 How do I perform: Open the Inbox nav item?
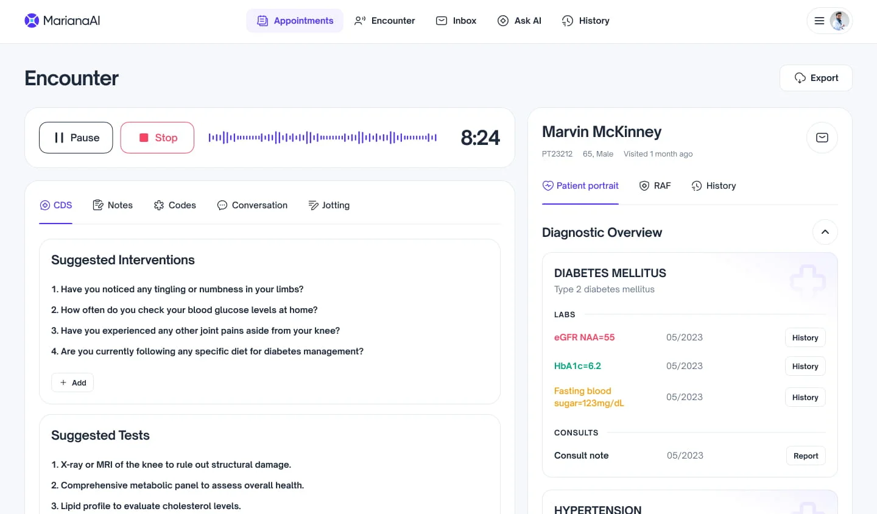[456, 21]
